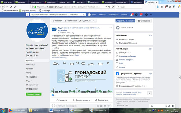The width and height of the screenshot is (181, 113).
Task: Show all Информация via Все link
Action: pos(150,49)
